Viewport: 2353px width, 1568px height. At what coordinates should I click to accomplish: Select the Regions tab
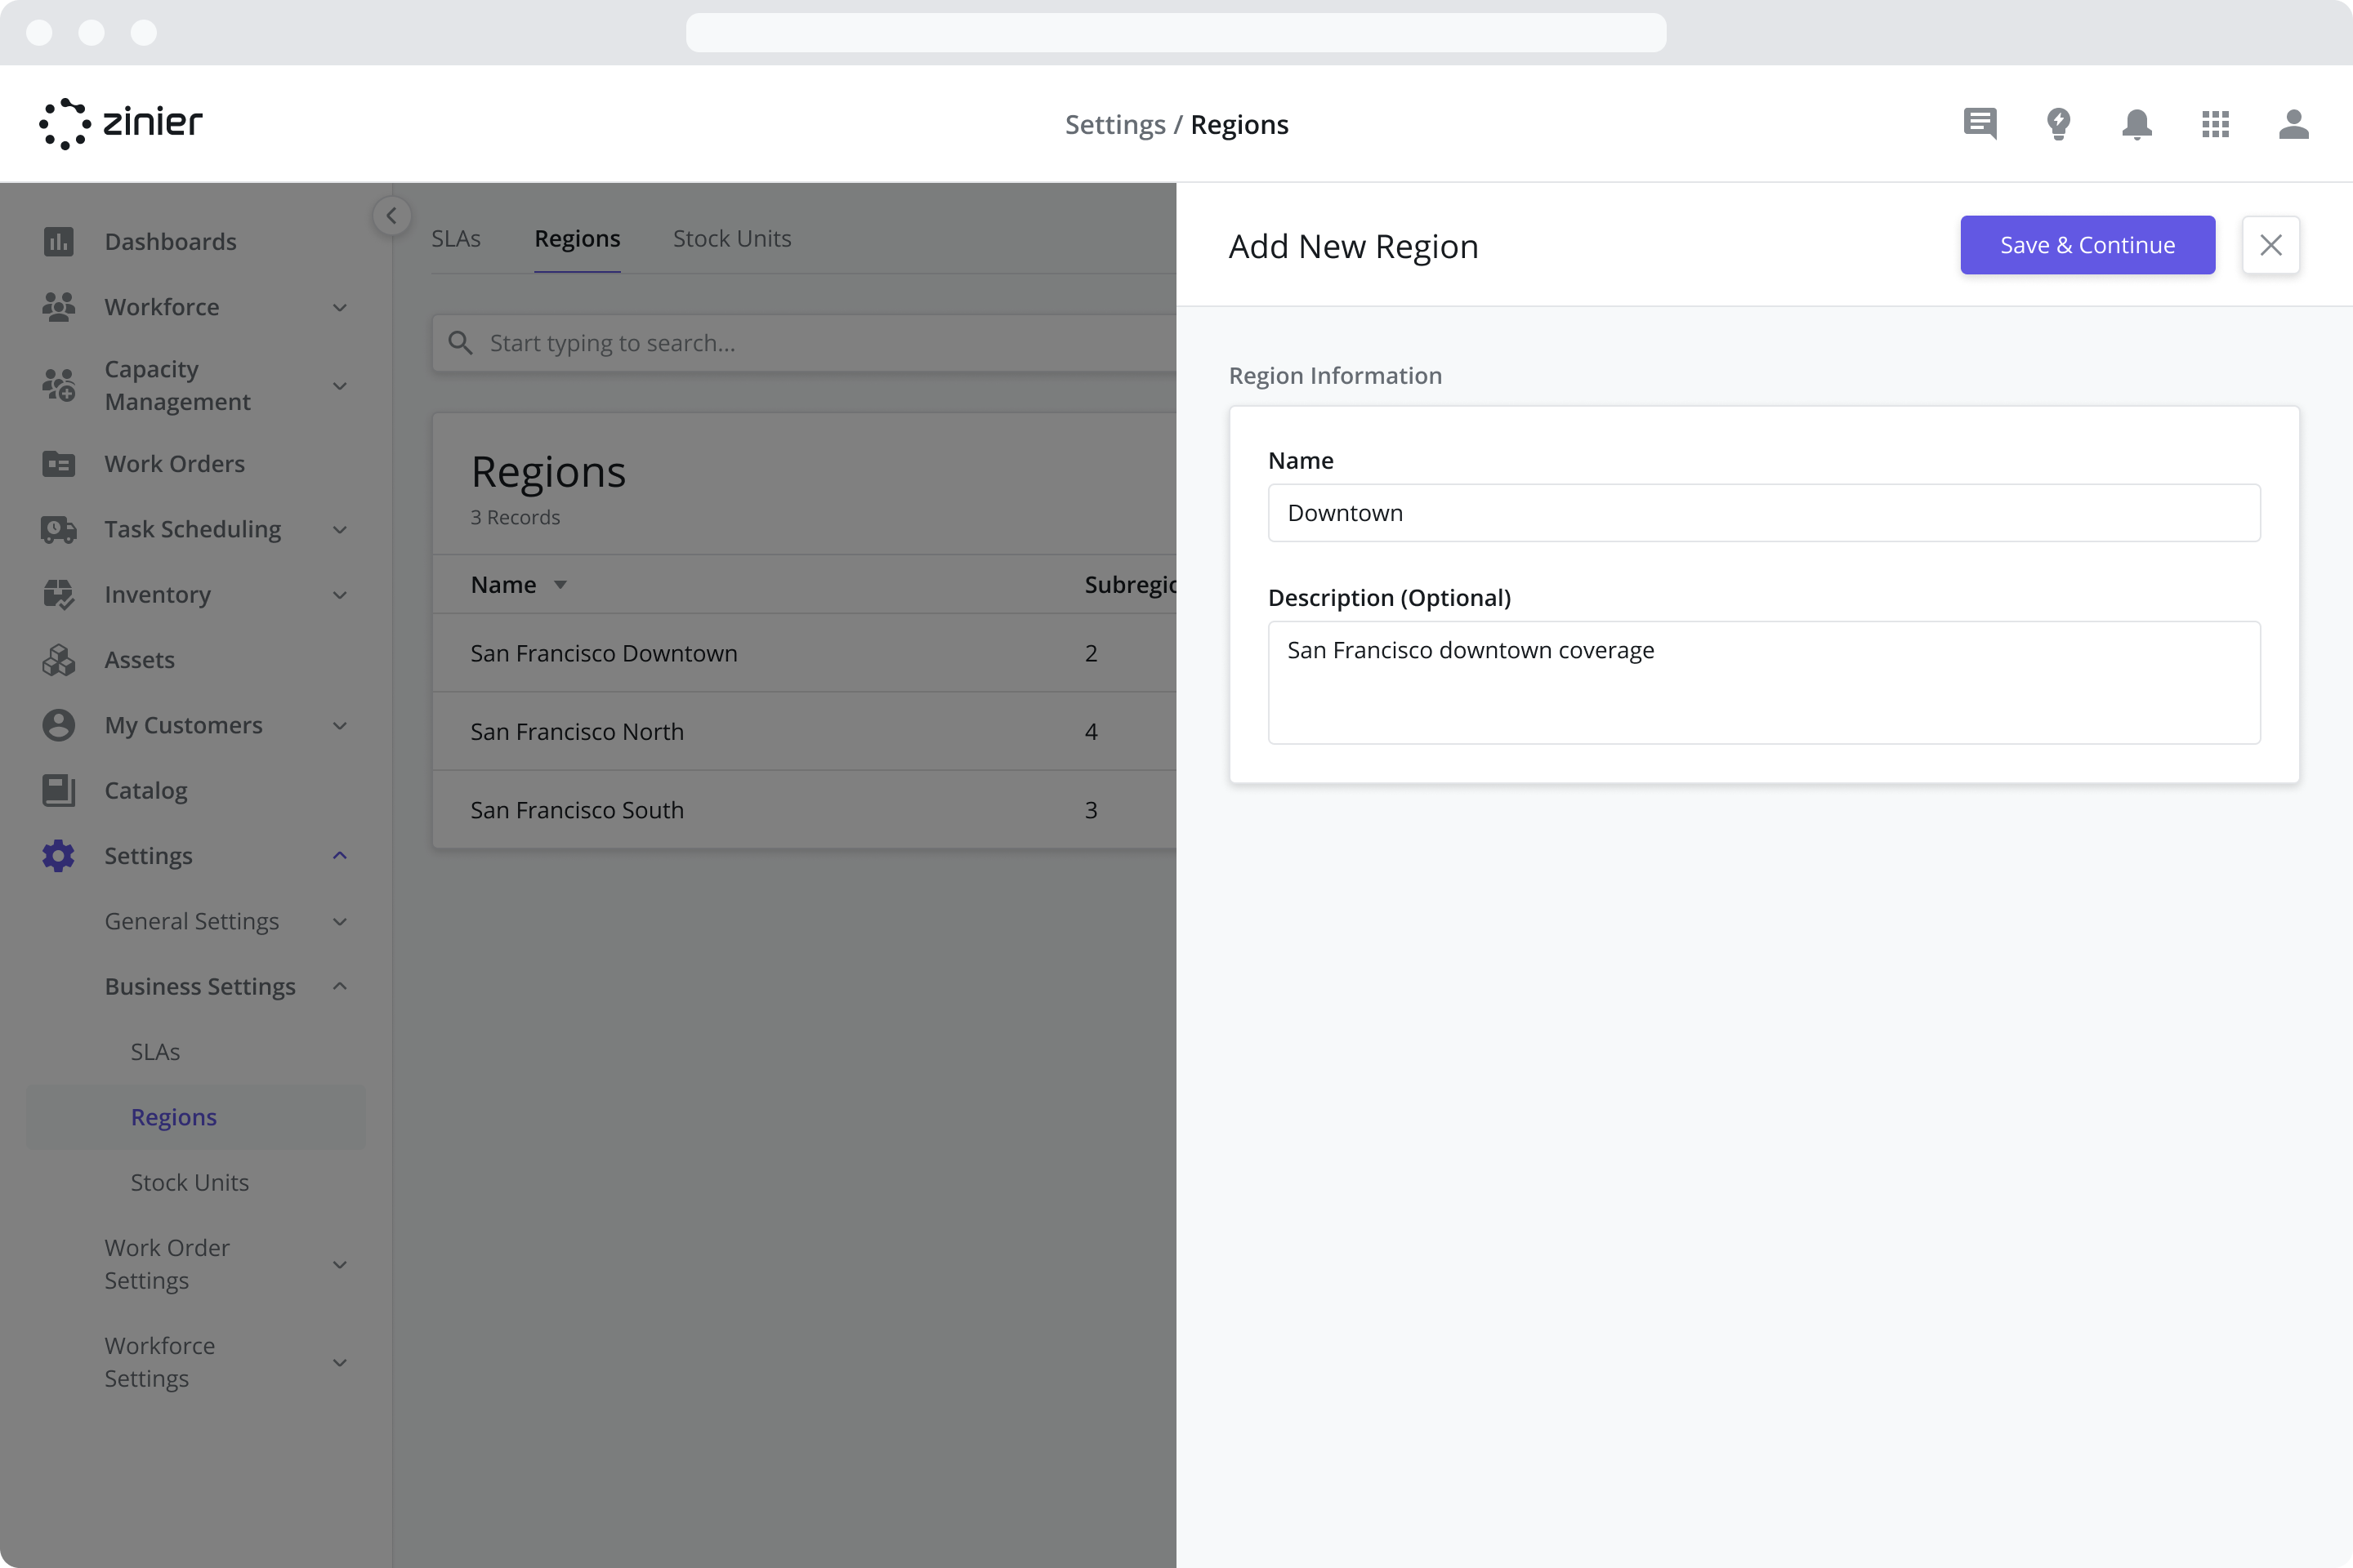click(x=578, y=238)
